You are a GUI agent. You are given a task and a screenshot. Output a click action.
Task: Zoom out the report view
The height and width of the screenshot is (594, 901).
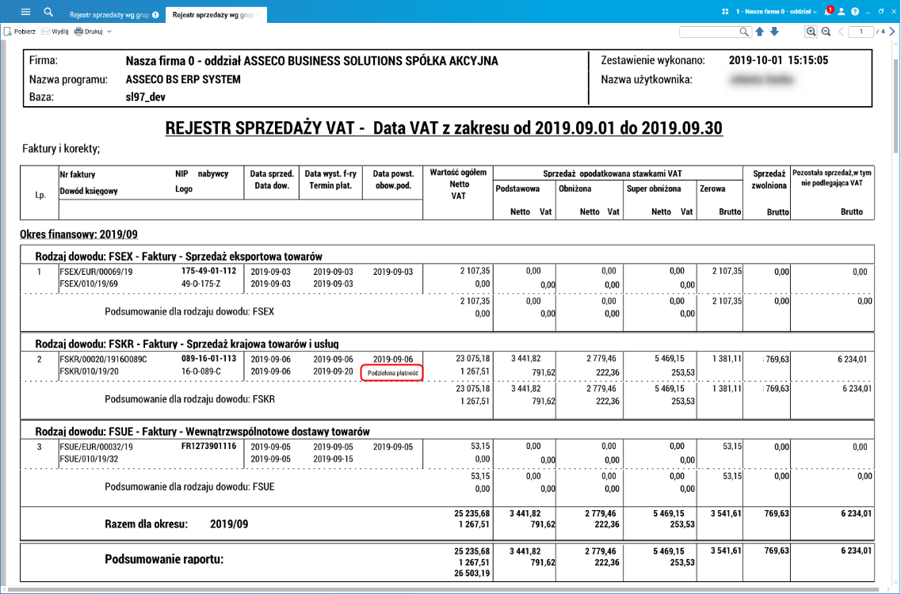pos(827,32)
